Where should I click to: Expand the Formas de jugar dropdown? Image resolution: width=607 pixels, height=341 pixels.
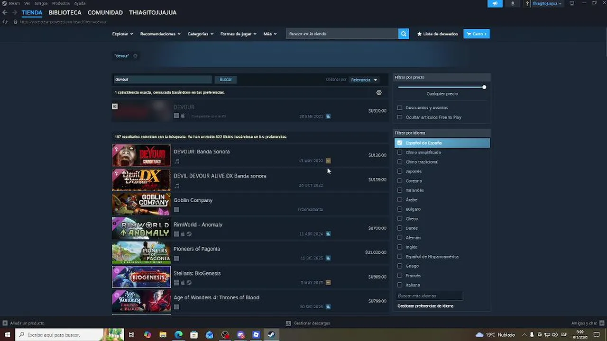[x=239, y=34]
